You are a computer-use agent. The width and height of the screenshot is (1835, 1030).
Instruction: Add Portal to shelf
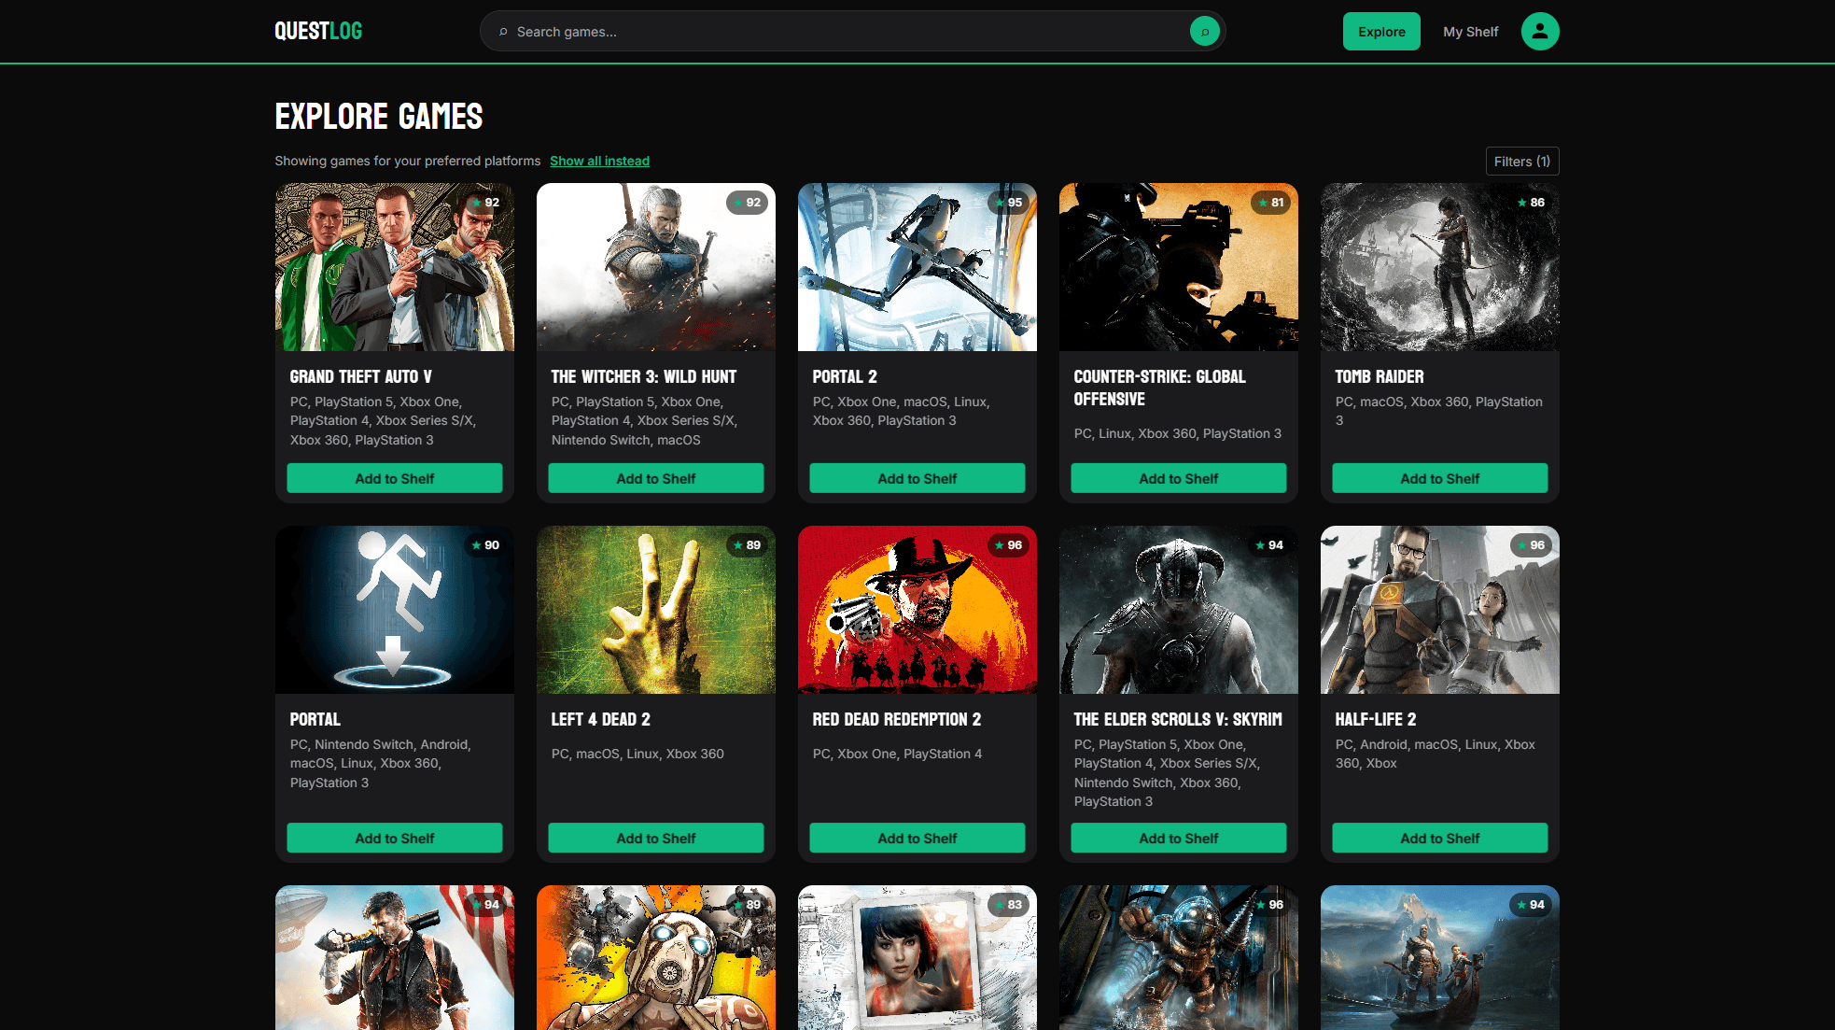(x=395, y=838)
